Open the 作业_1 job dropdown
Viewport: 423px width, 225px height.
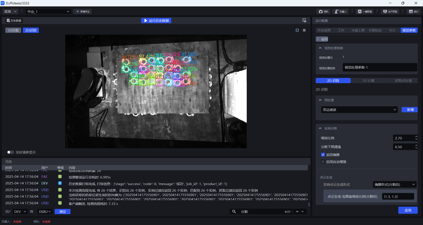pyautogui.click(x=48, y=12)
